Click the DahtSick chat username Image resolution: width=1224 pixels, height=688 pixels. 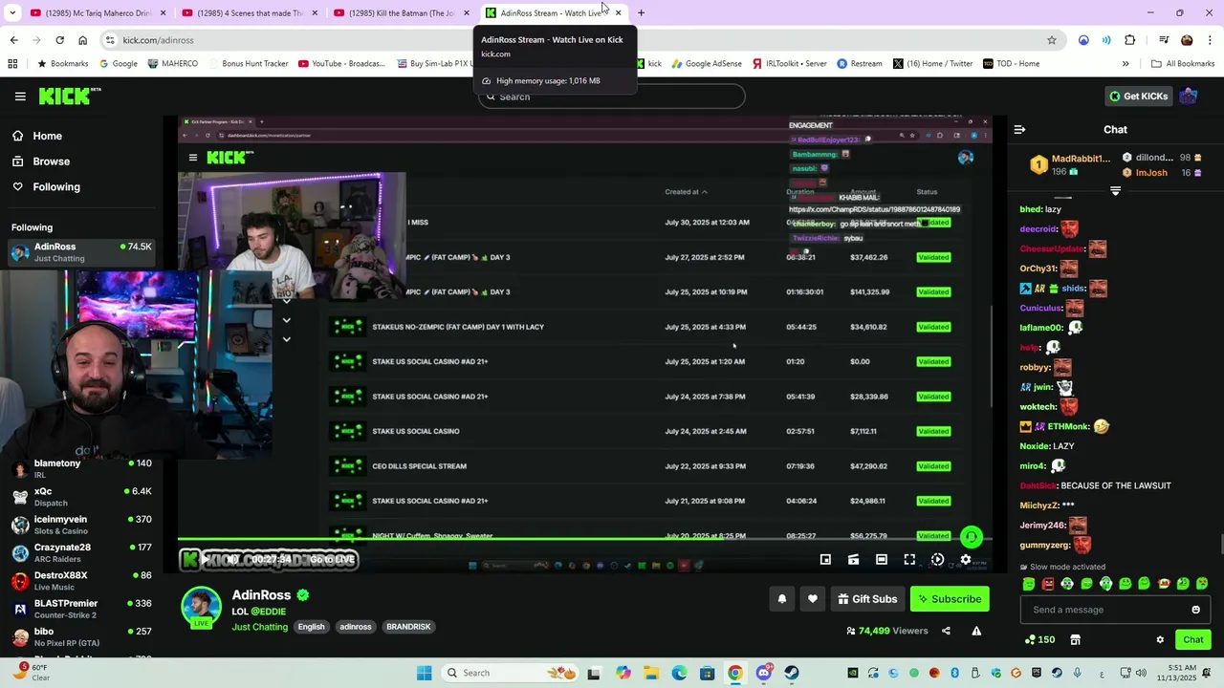point(1038,485)
